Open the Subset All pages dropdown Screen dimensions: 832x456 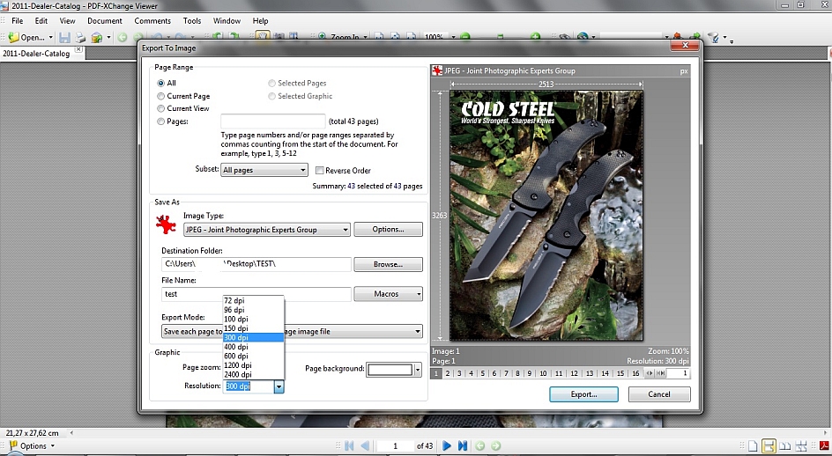(264, 170)
